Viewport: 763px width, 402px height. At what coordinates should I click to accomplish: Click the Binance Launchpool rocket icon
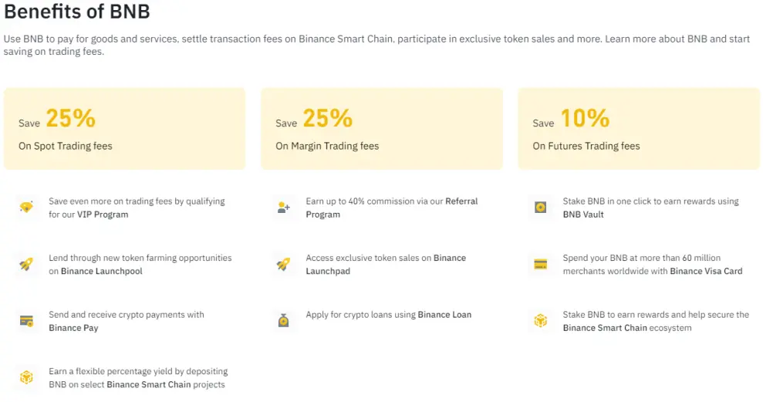pos(26,264)
